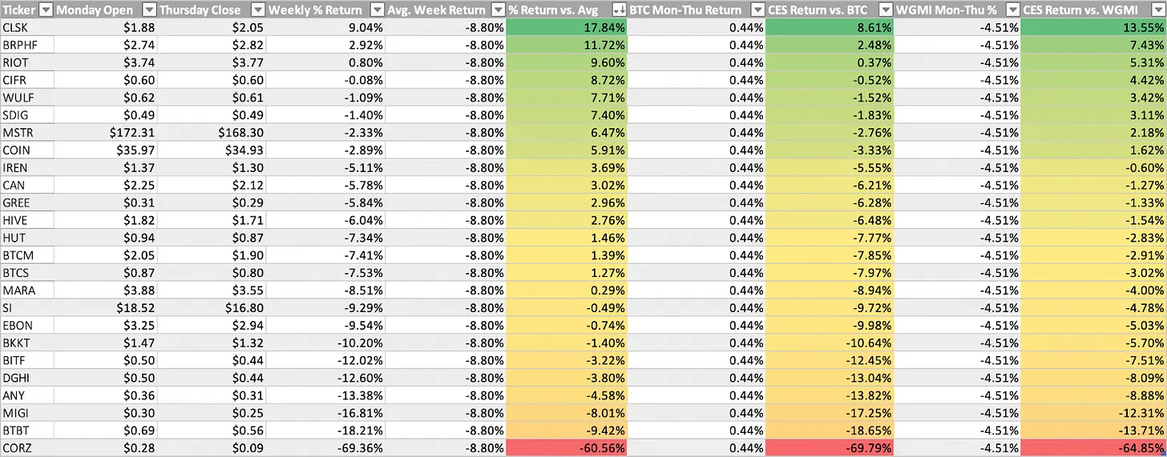Expand the Thursday Close filter arrow

256,10
